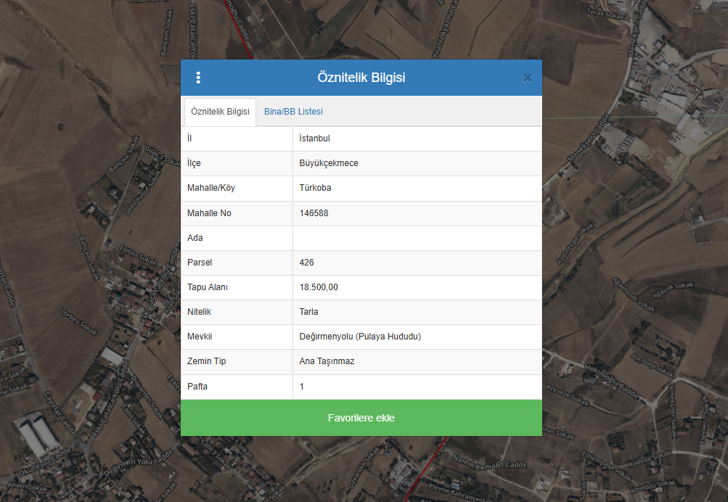Select the Parsel value 426

click(x=306, y=263)
